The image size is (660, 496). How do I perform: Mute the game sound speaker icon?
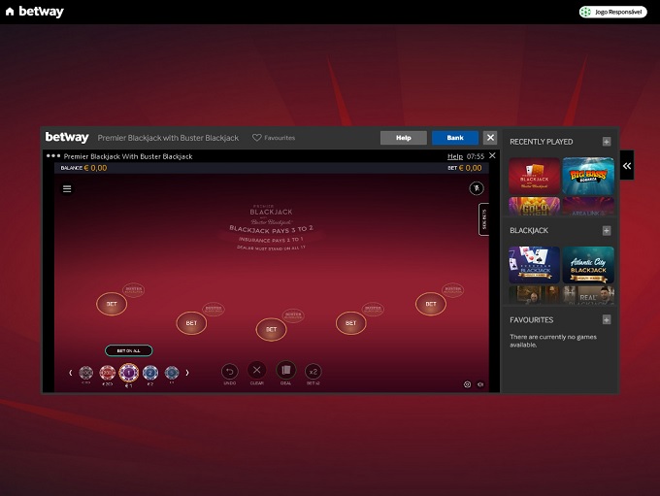482,384
